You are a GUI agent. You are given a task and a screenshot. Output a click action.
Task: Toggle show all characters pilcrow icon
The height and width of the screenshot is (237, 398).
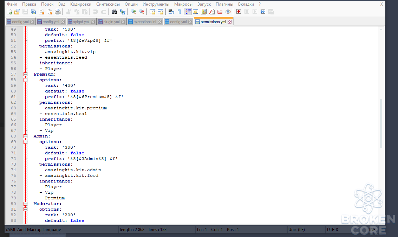tap(180, 12)
